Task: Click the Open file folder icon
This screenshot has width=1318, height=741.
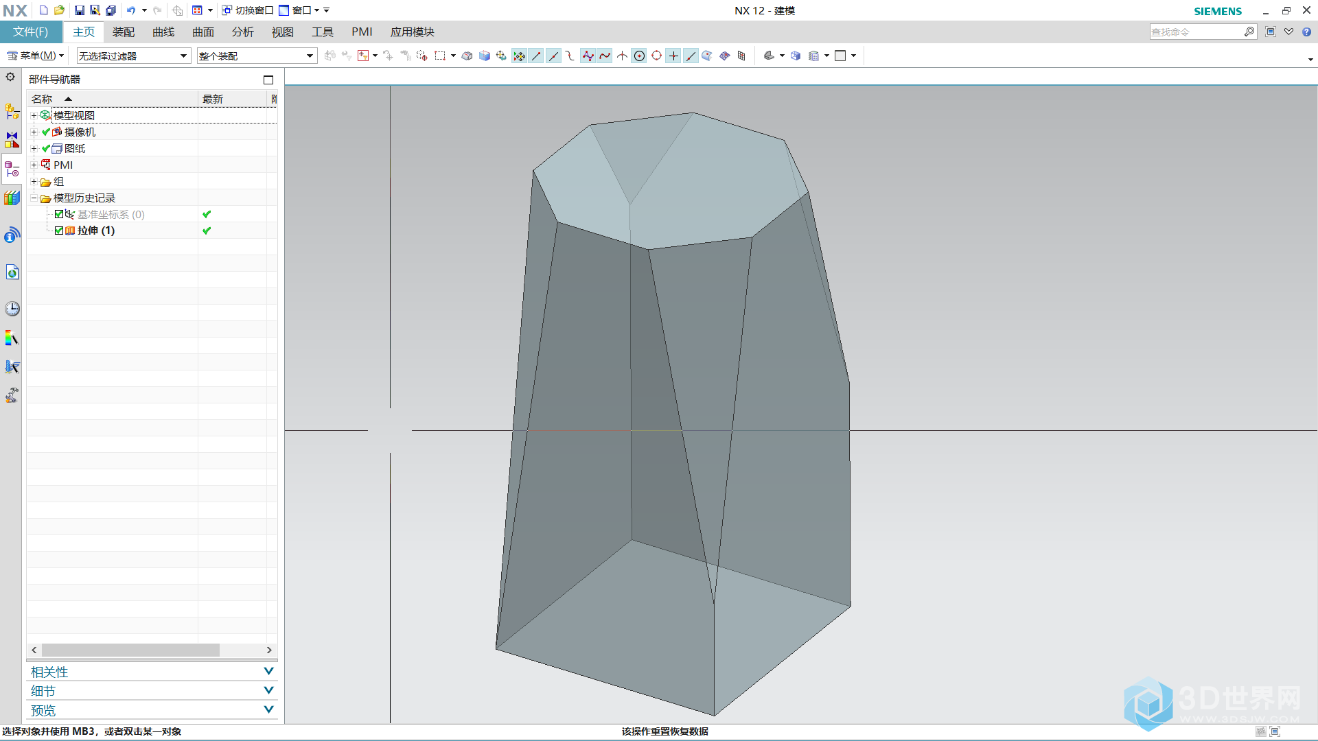Action: (x=60, y=10)
